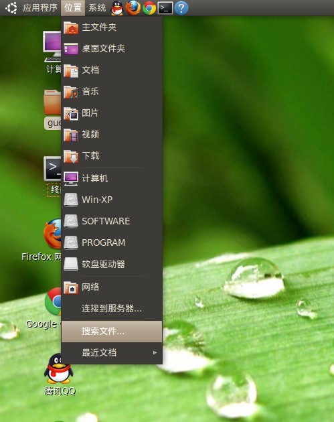Open the terminal launcher in the top panel

pyautogui.click(x=165, y=8)
